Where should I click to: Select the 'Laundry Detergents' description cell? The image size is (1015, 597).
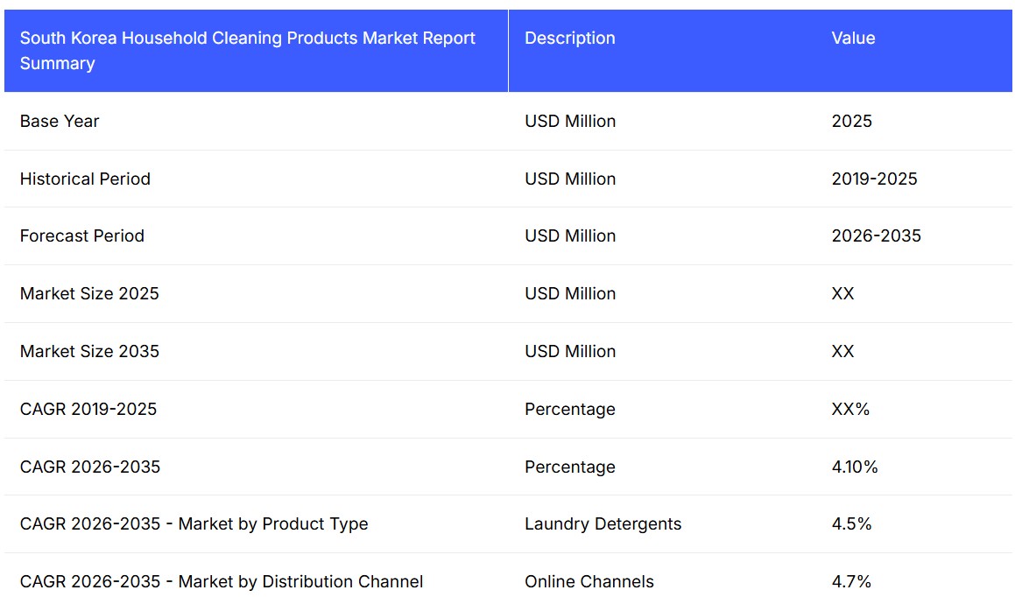point(603,524)
